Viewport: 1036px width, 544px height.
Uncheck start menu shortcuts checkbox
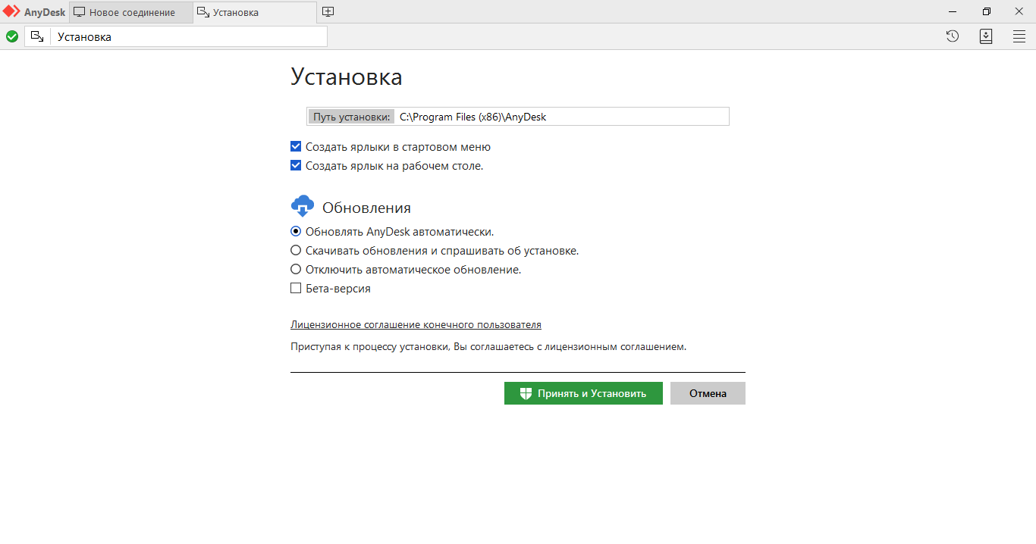click(296, 147)
